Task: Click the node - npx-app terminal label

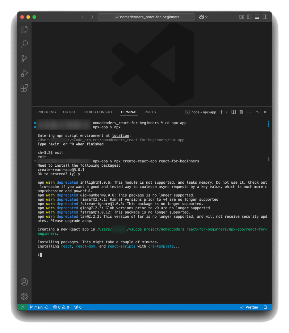Action: [x=201, y=112]
